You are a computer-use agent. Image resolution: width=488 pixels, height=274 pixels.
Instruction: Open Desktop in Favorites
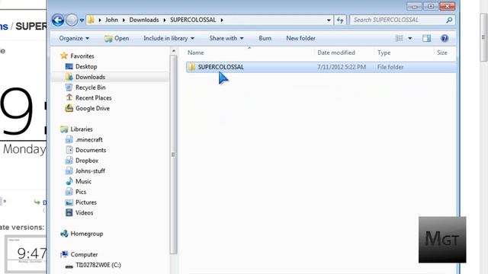[86, 66]
